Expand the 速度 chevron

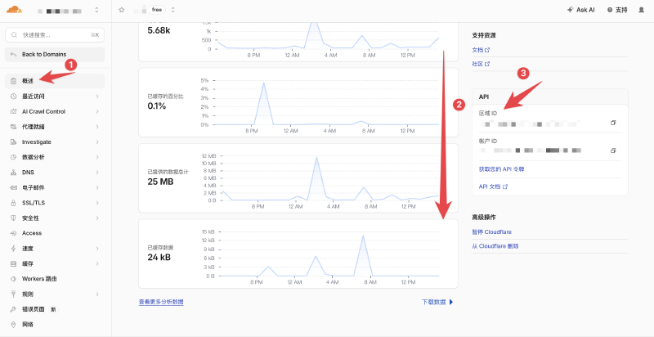point(97,249)
